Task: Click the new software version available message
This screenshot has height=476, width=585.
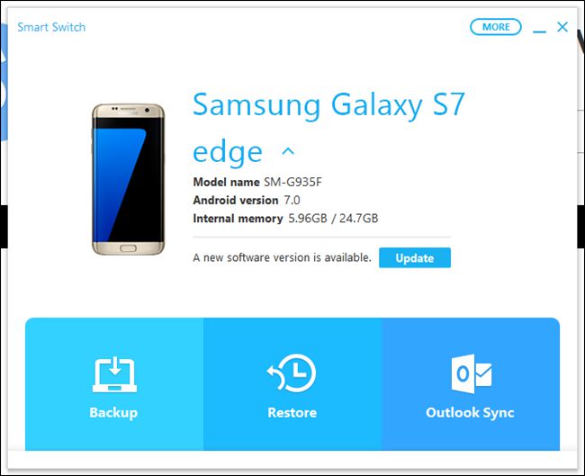Action: click(x=282, y=257)
